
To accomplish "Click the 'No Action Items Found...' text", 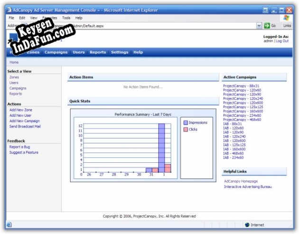I will point(143,87).
